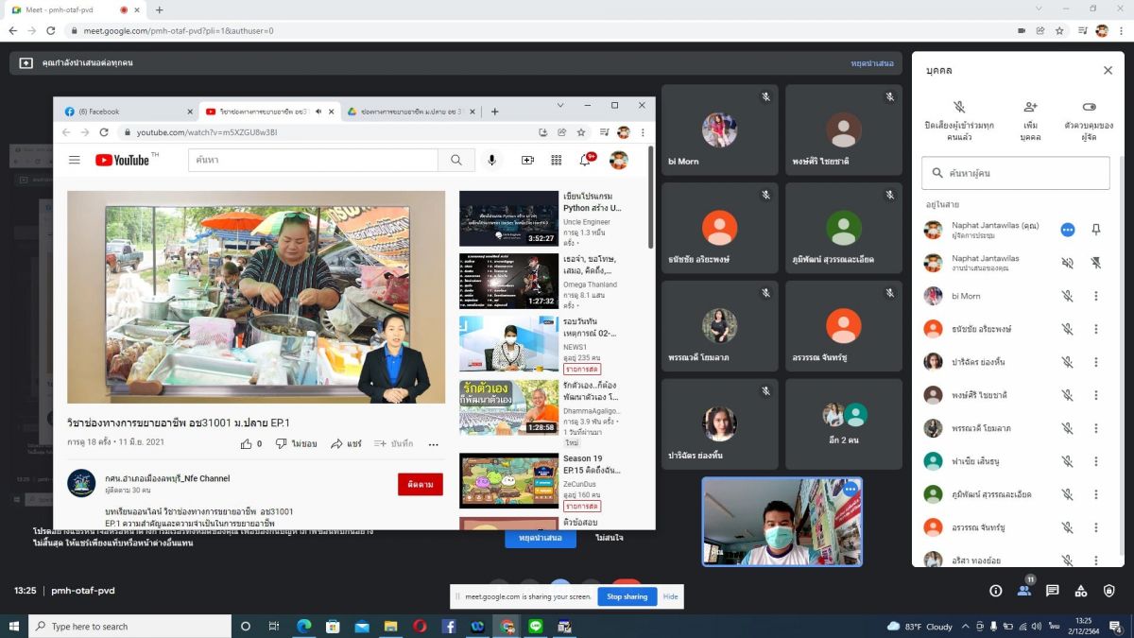This screenshot has height=638, width=1134.
Task: Toggle pin for Naphat Jantawilas (คุณ)
Action: coord(1096,230)
